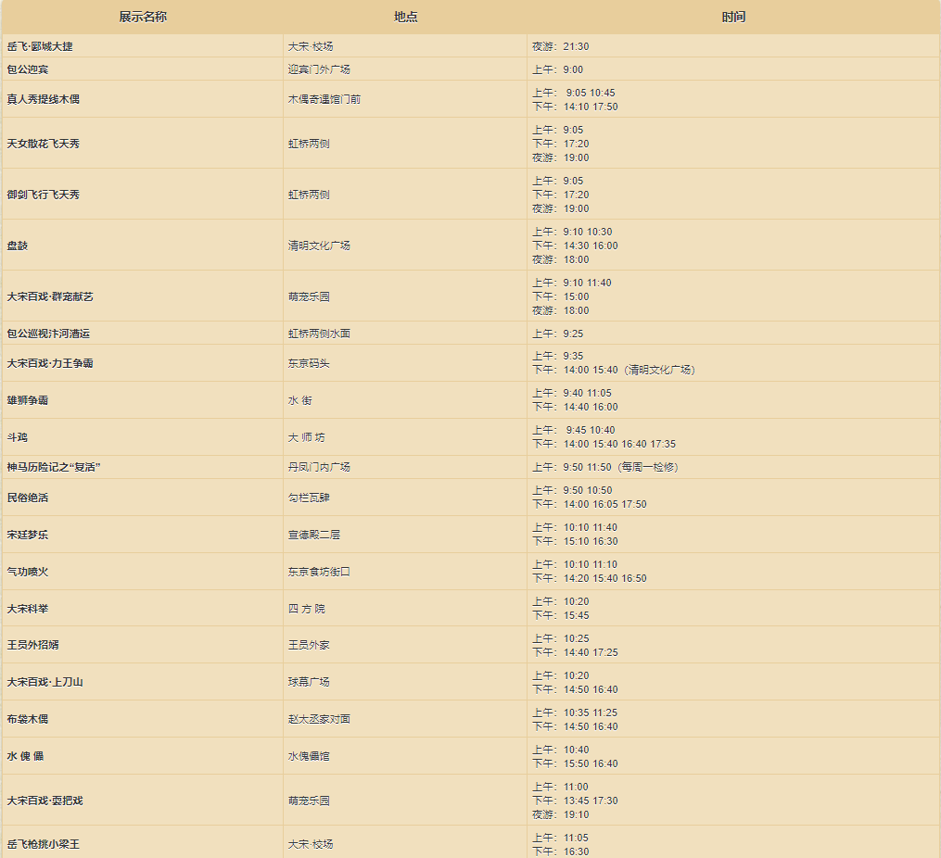
Task: Select the 包公迎宾 show entry
Action: [x=28, y=69]
